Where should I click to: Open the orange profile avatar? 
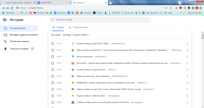tap(197, 8)
